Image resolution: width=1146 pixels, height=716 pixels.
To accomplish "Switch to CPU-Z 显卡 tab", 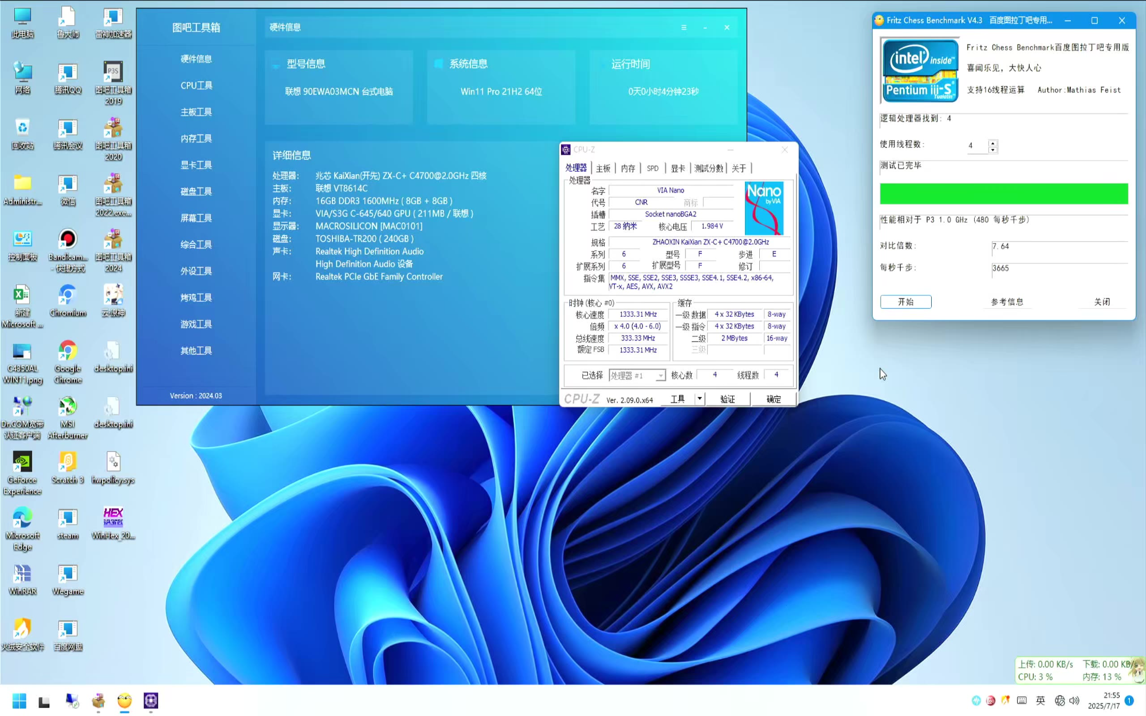I will 678,168.
